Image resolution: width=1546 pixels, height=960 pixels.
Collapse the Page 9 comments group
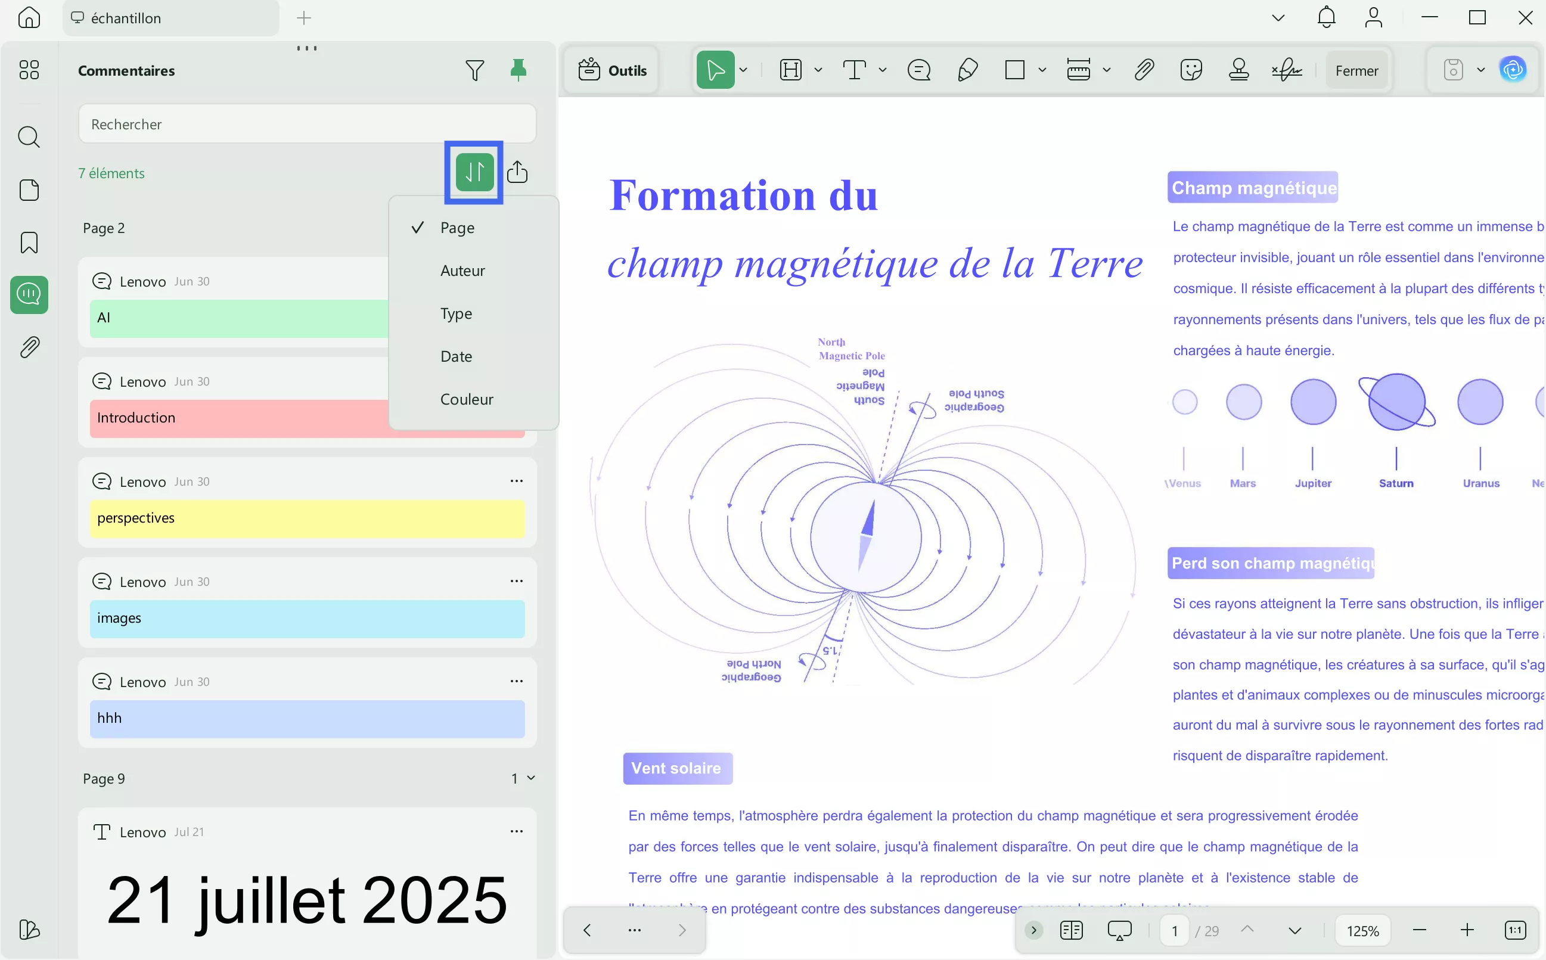tap(531, 778)
